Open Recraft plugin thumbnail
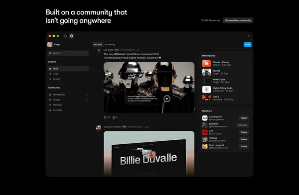 tap(206, 72)
